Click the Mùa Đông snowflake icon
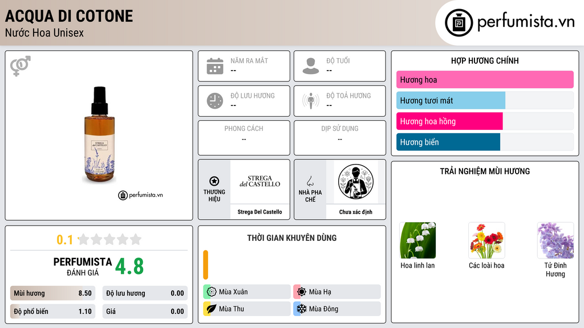The height and width of the screenshot is (328, 584). (x=302, y=309)
